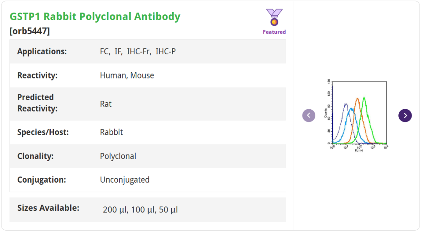Image resolution: width=421 pixels, height=233 pixels.
Task: Click the purple Featured label
Action: pyautogui.click(x=274, y=32)
